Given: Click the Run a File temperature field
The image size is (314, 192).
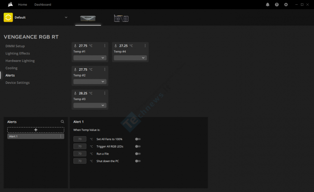Looking at the screenshot, I should pos(80,154).
